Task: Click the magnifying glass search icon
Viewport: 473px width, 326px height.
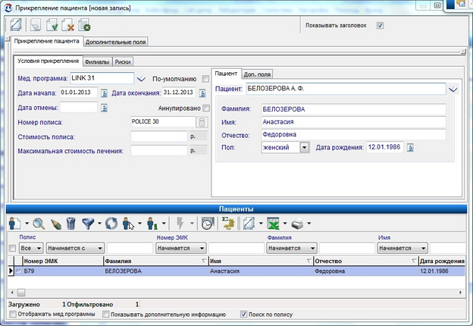Action: [39, 224]
